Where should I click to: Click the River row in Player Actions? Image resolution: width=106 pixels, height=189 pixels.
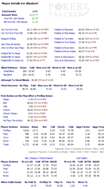pos(52,141)
